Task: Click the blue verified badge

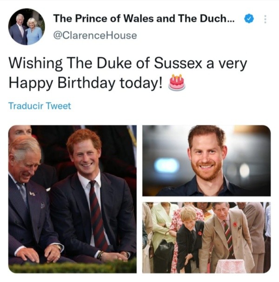Action: [249, 20]
